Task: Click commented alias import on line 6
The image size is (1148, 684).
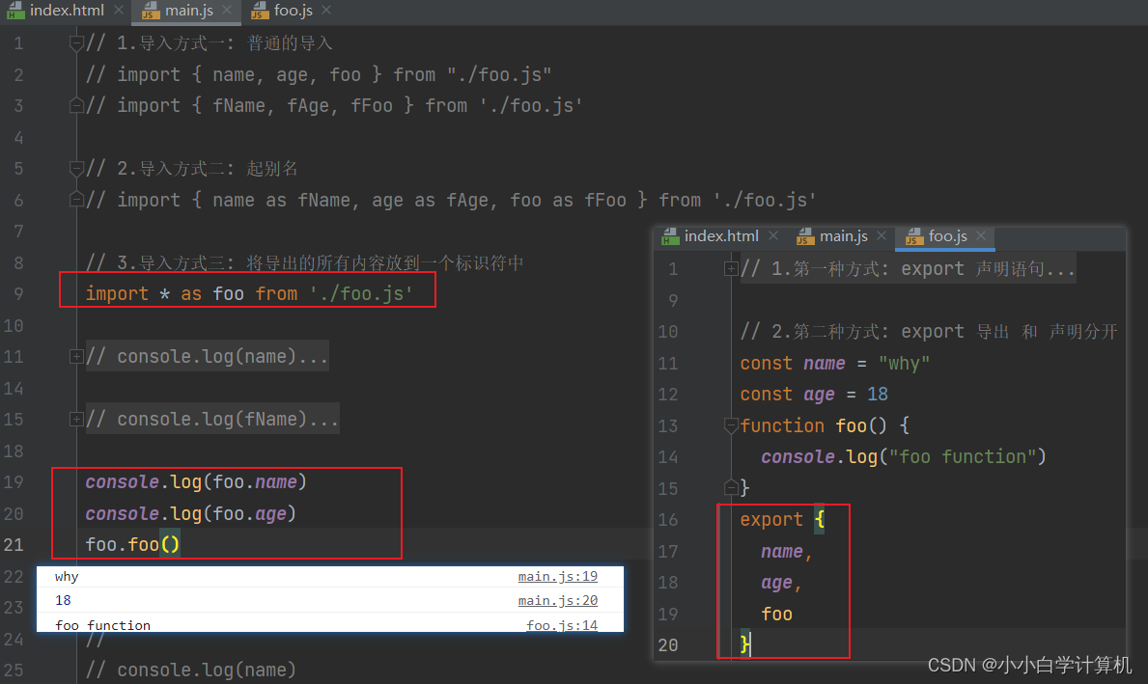Action: click(x=451, y=201)
